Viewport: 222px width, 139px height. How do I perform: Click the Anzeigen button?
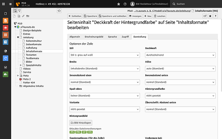coord(135,16)
